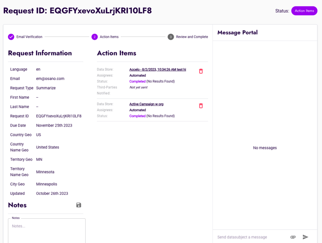Screen dimensions: 322x243
Task: Go to the Email Verification step label
Action: [29, 37]
